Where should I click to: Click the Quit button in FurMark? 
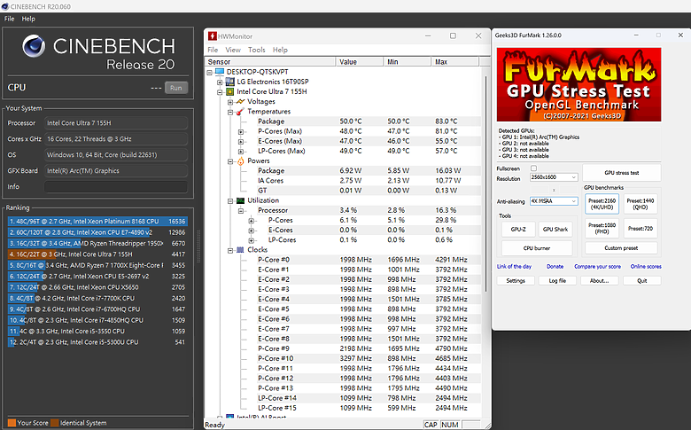(642, 280)
